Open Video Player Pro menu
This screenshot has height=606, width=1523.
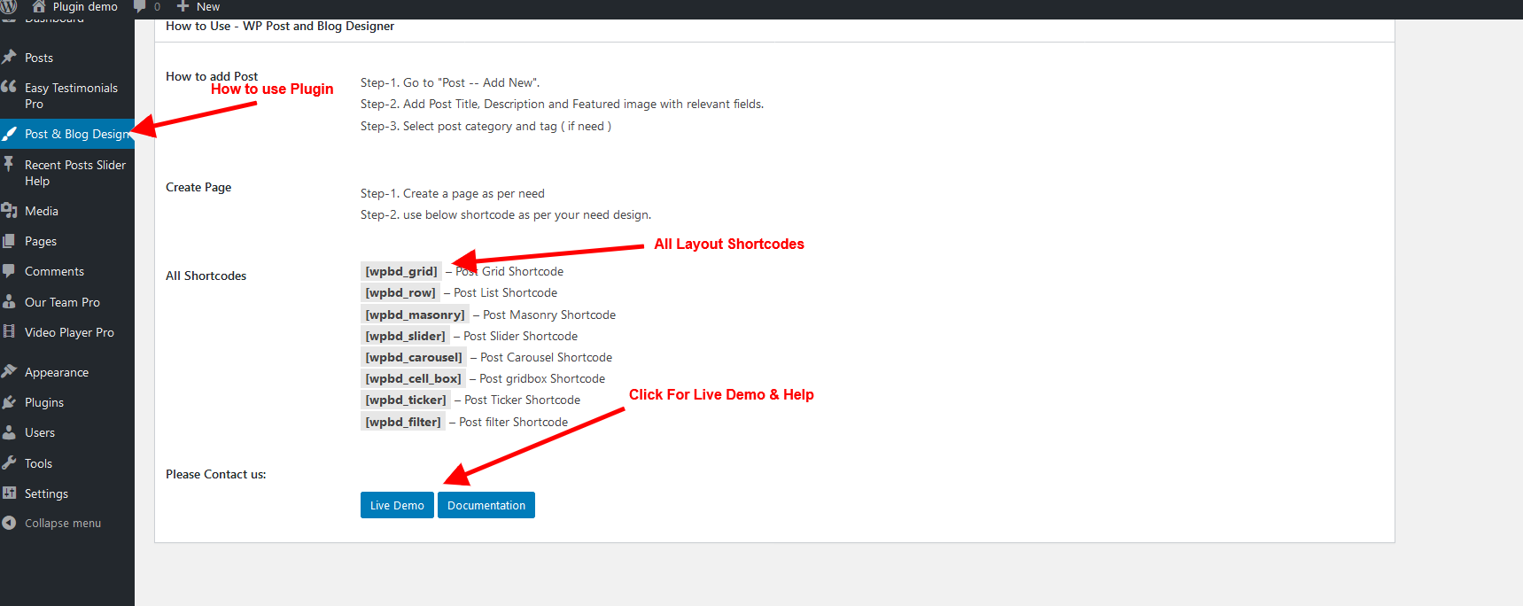pos(67,332)
